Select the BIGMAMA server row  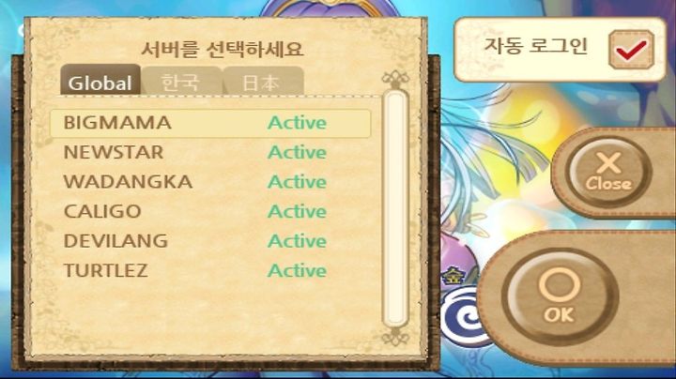point(210,123)
